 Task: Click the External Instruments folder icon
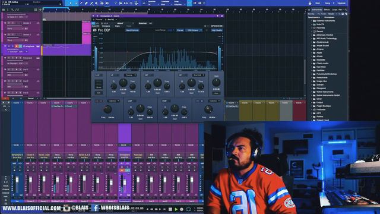click(314, 21)
